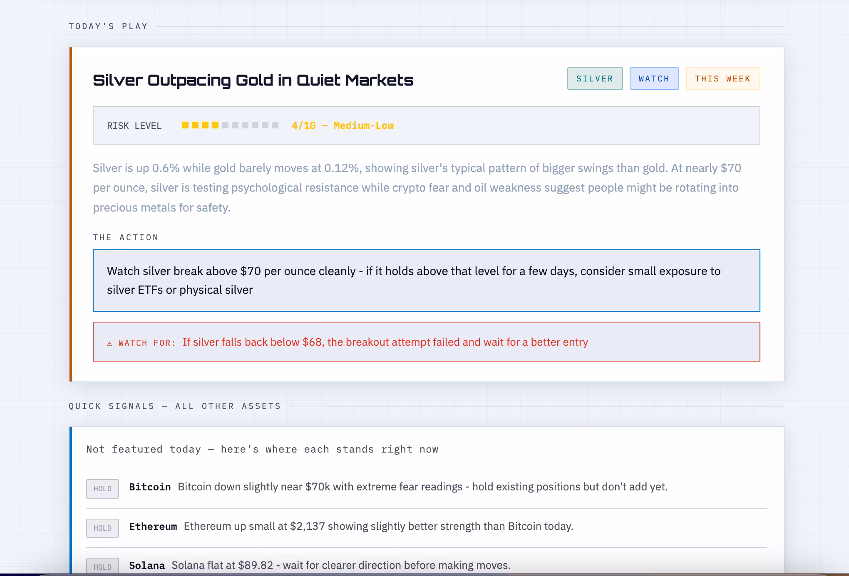Click the warning triangle icon beside WATCH FOR
849x576 pixels.
pos(109,343)
